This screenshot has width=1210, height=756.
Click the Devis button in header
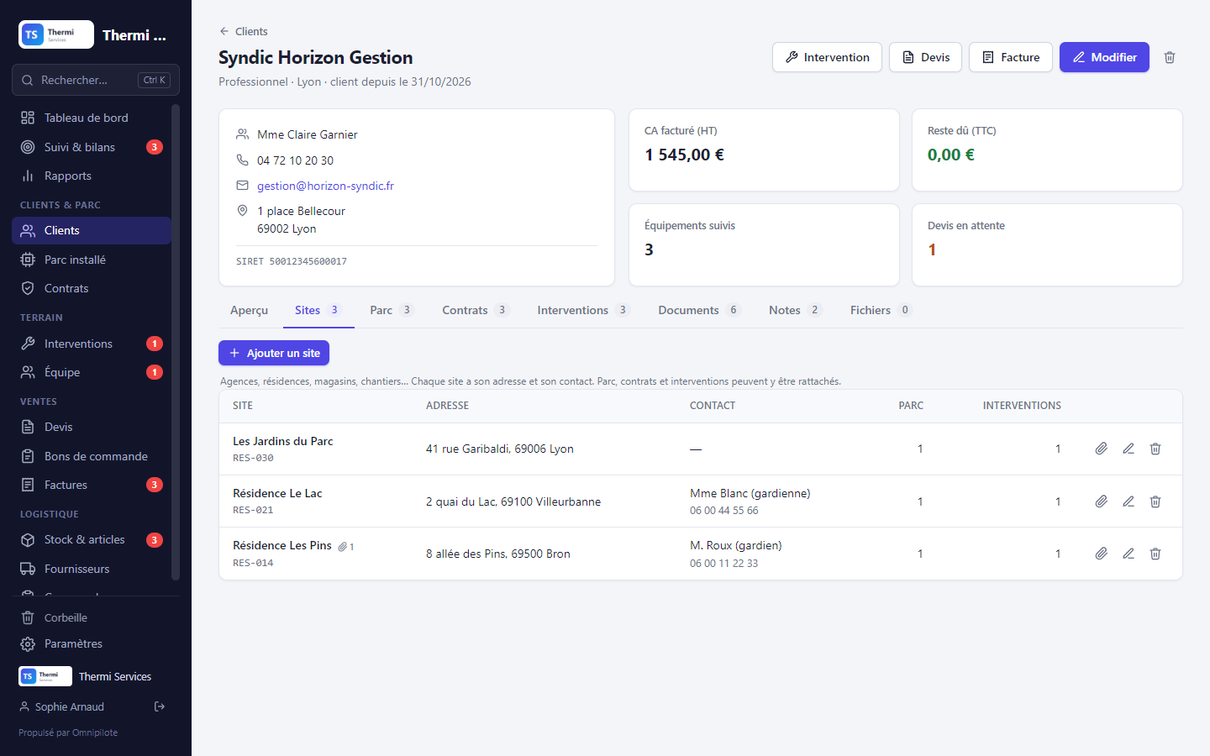[x=925, y=57]
